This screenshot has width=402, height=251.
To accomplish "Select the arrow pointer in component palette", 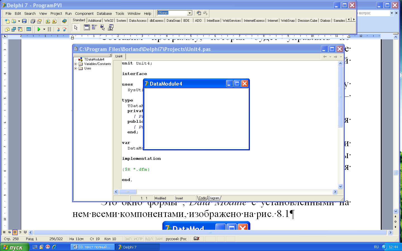I will pos(76,27).
